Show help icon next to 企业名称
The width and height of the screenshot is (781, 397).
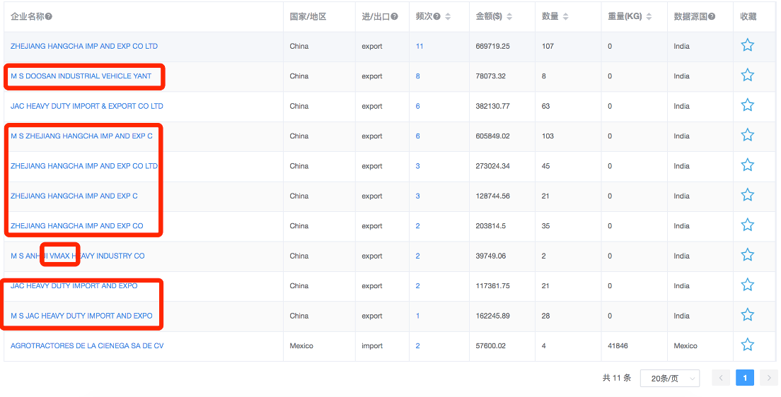click(x=48, y=16)
